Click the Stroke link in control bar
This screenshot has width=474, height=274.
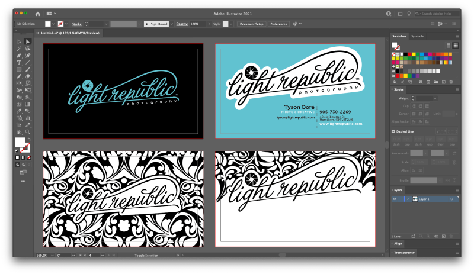tap(77, 24)
